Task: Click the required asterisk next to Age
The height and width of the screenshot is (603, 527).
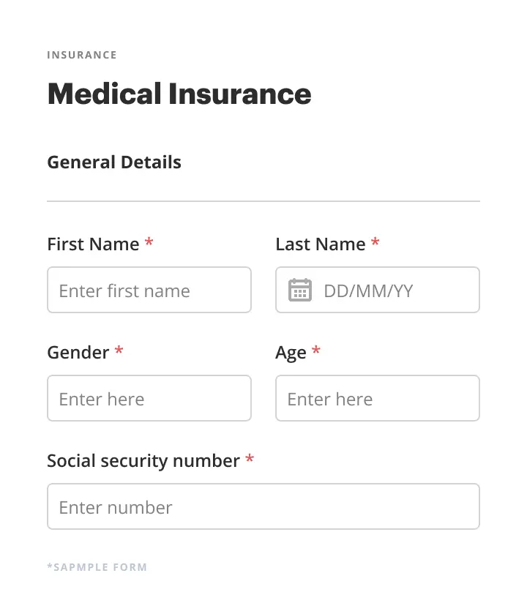Action: 316,351
